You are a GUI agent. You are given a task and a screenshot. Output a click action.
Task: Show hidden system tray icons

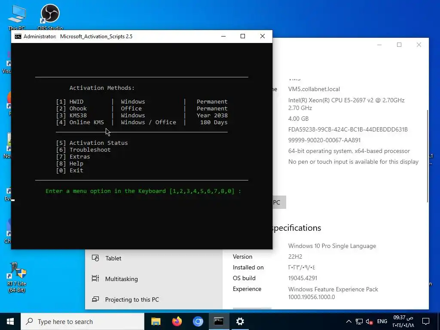[348, 321]
